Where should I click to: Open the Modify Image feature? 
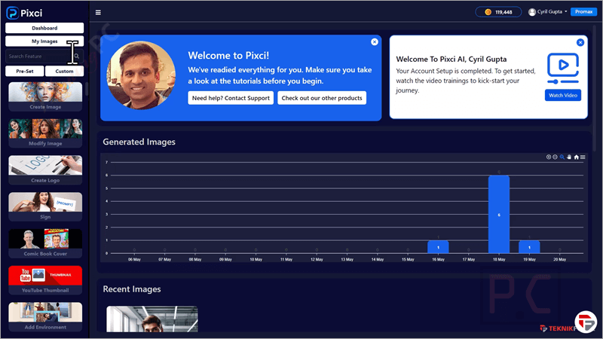pyautogui.click(x=45, y=133)
